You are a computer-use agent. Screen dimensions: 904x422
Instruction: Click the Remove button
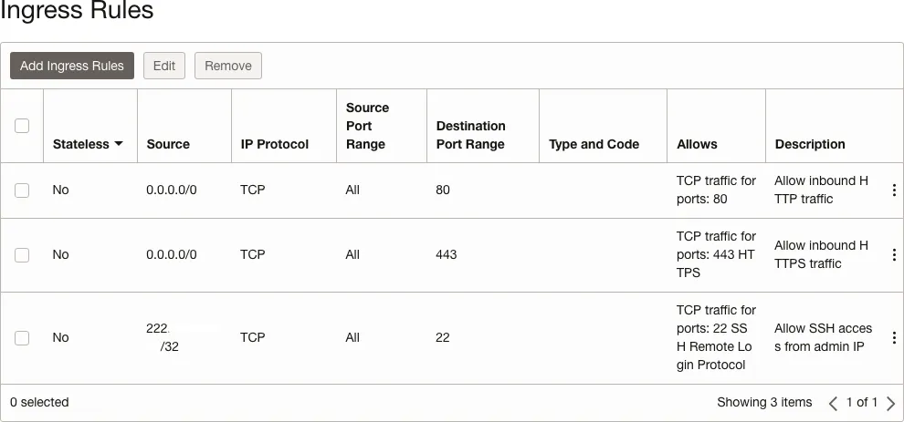click(228, 66)
